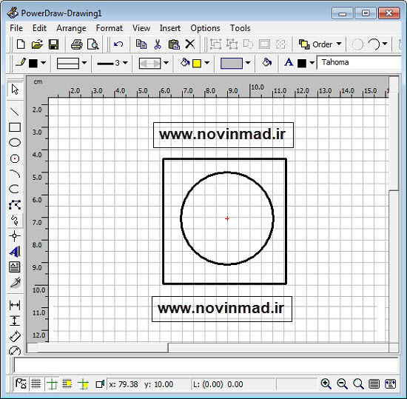This screenshot has height=399, width=407.
Task: Click the Cut scissors icon
Action: point(158,44)
